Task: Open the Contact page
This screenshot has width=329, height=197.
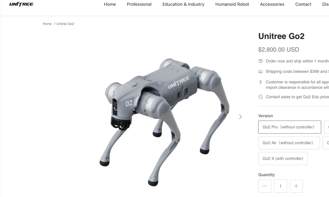Action: [x=303, y=4]
